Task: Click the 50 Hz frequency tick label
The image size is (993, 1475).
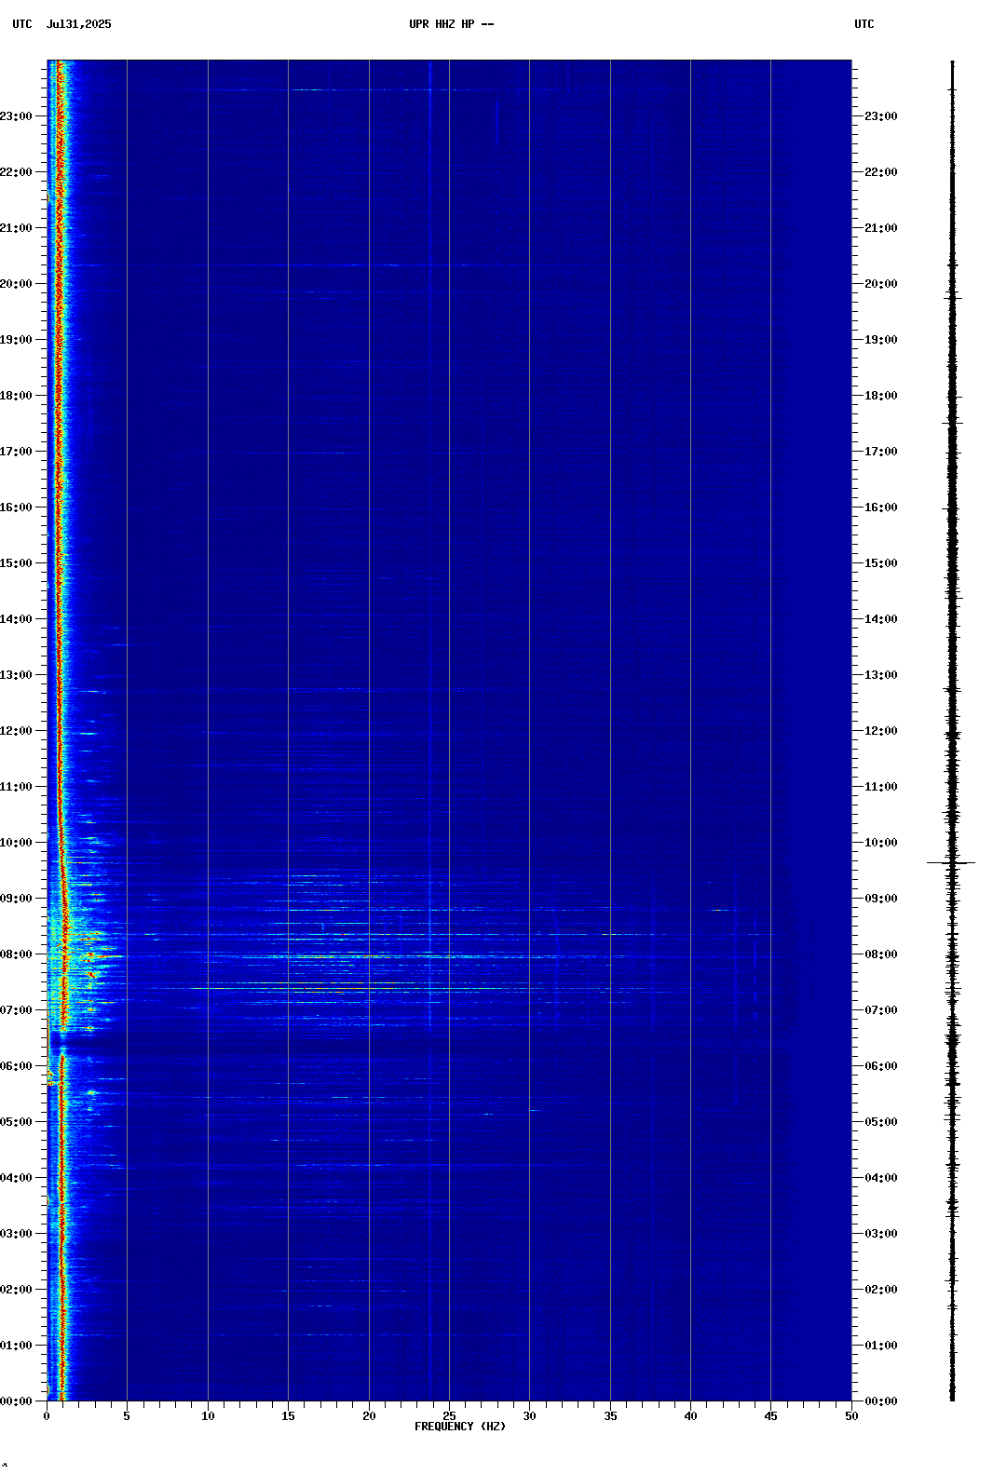Action: click(851, 1416)
